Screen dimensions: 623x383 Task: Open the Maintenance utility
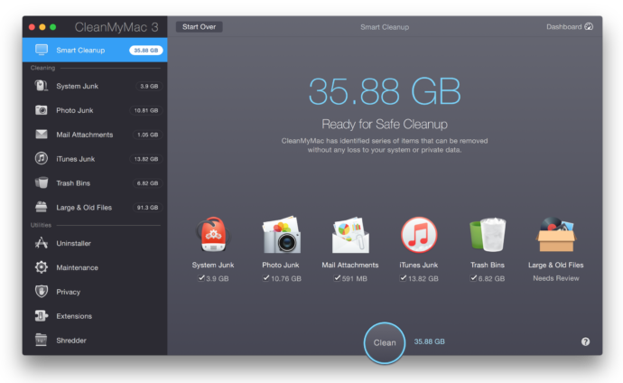95,267
